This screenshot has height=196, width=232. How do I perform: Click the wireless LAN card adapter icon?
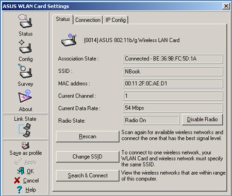[69, 40]
